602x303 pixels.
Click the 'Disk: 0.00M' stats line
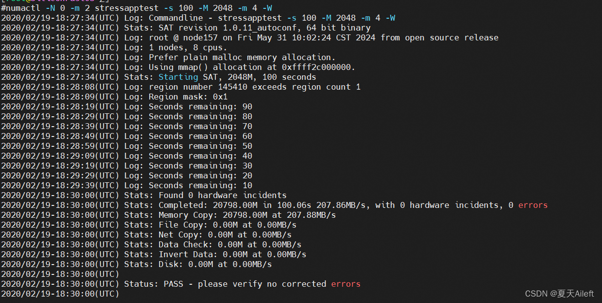[136, 264]
